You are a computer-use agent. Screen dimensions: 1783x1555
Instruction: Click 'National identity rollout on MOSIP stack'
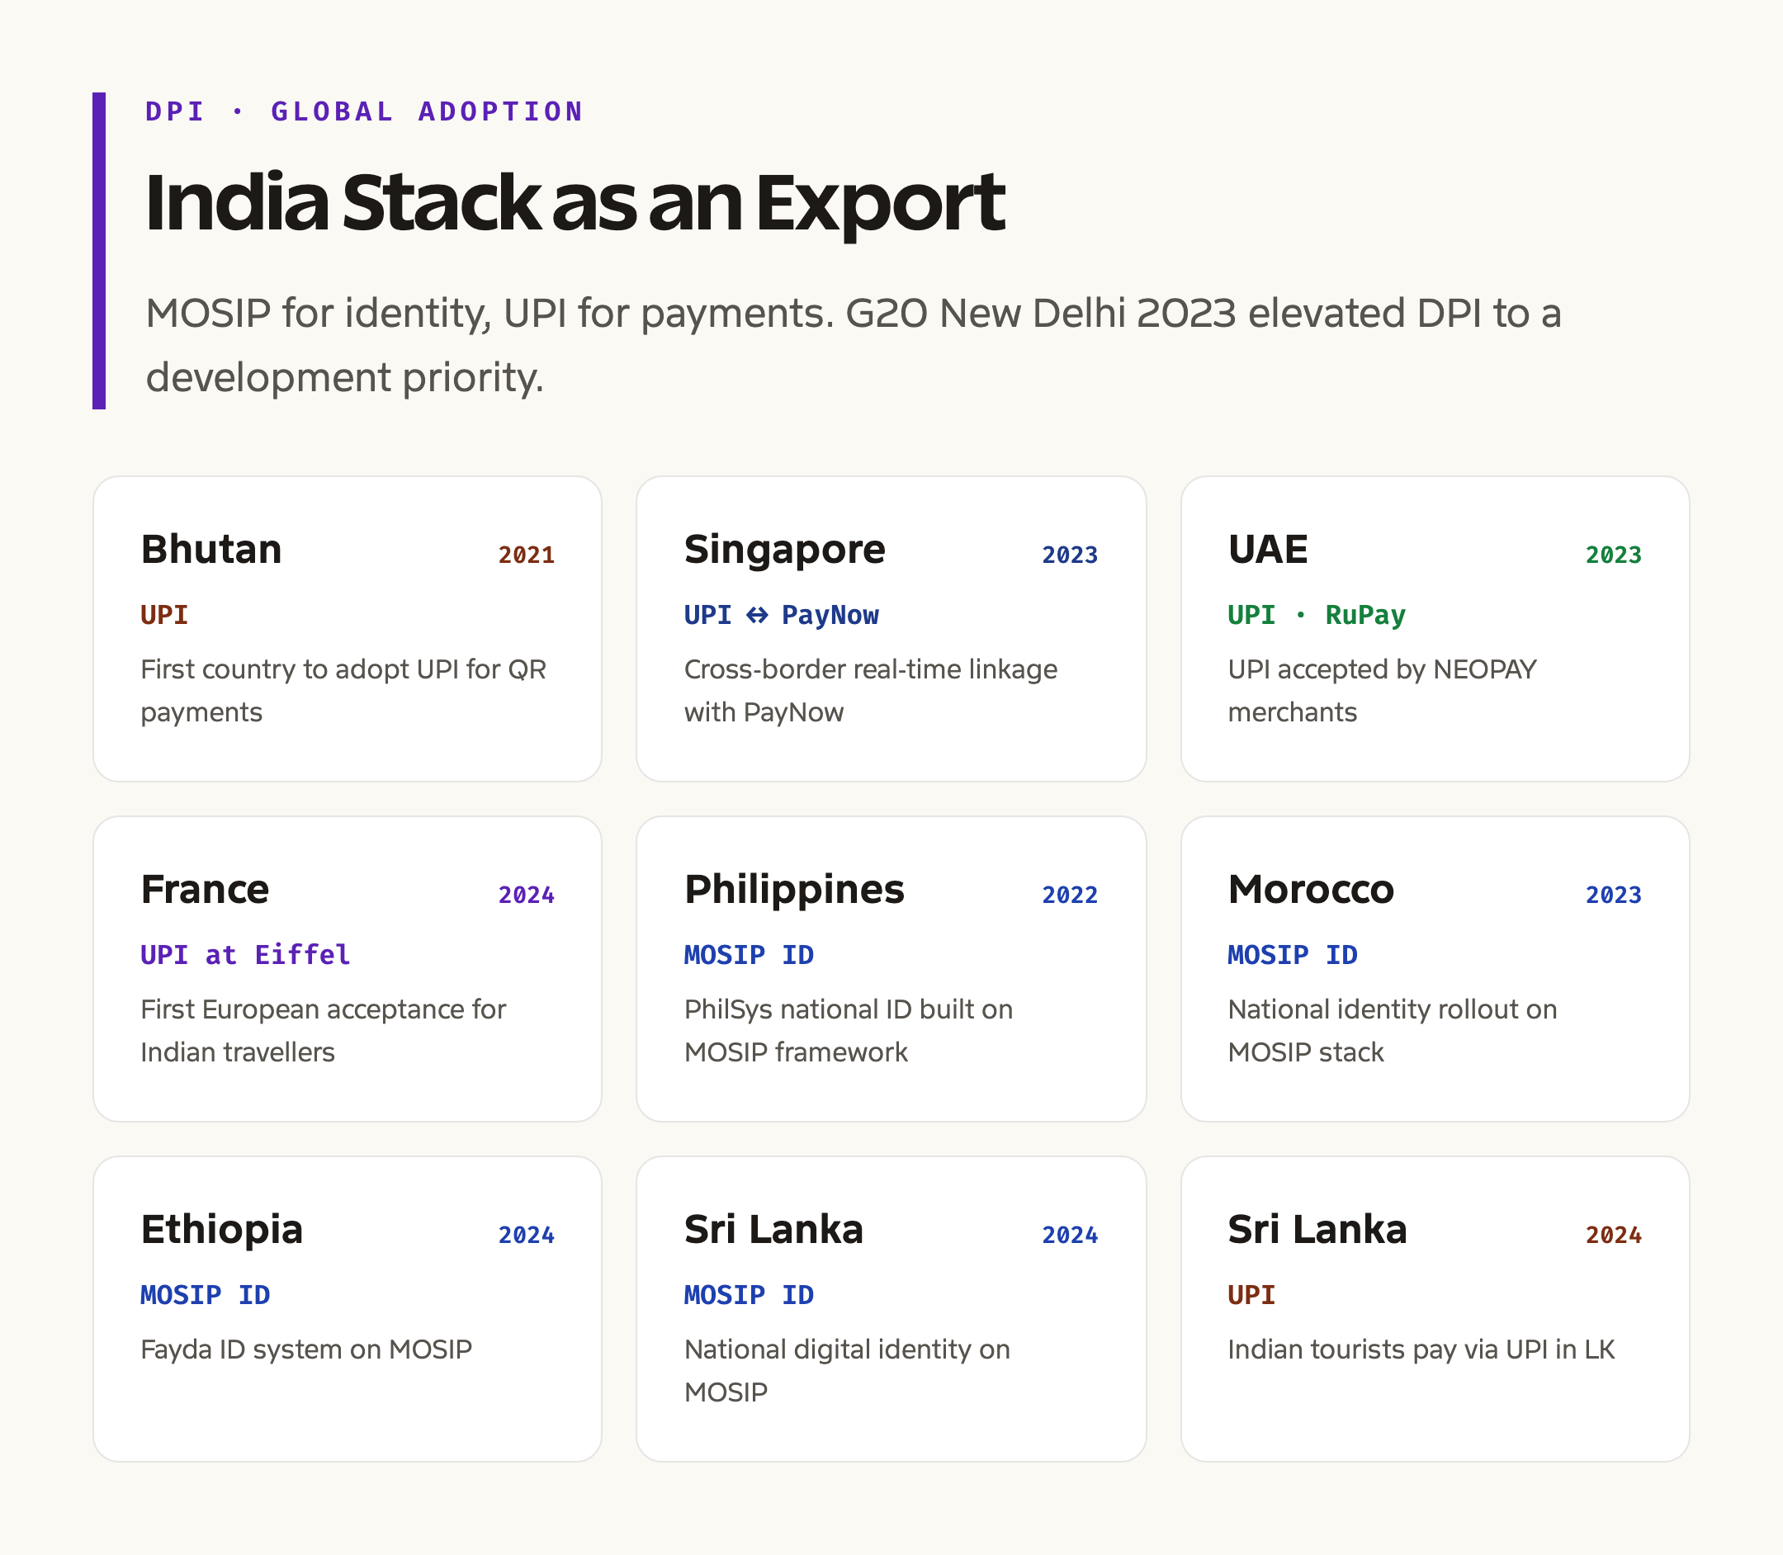1392,1031
